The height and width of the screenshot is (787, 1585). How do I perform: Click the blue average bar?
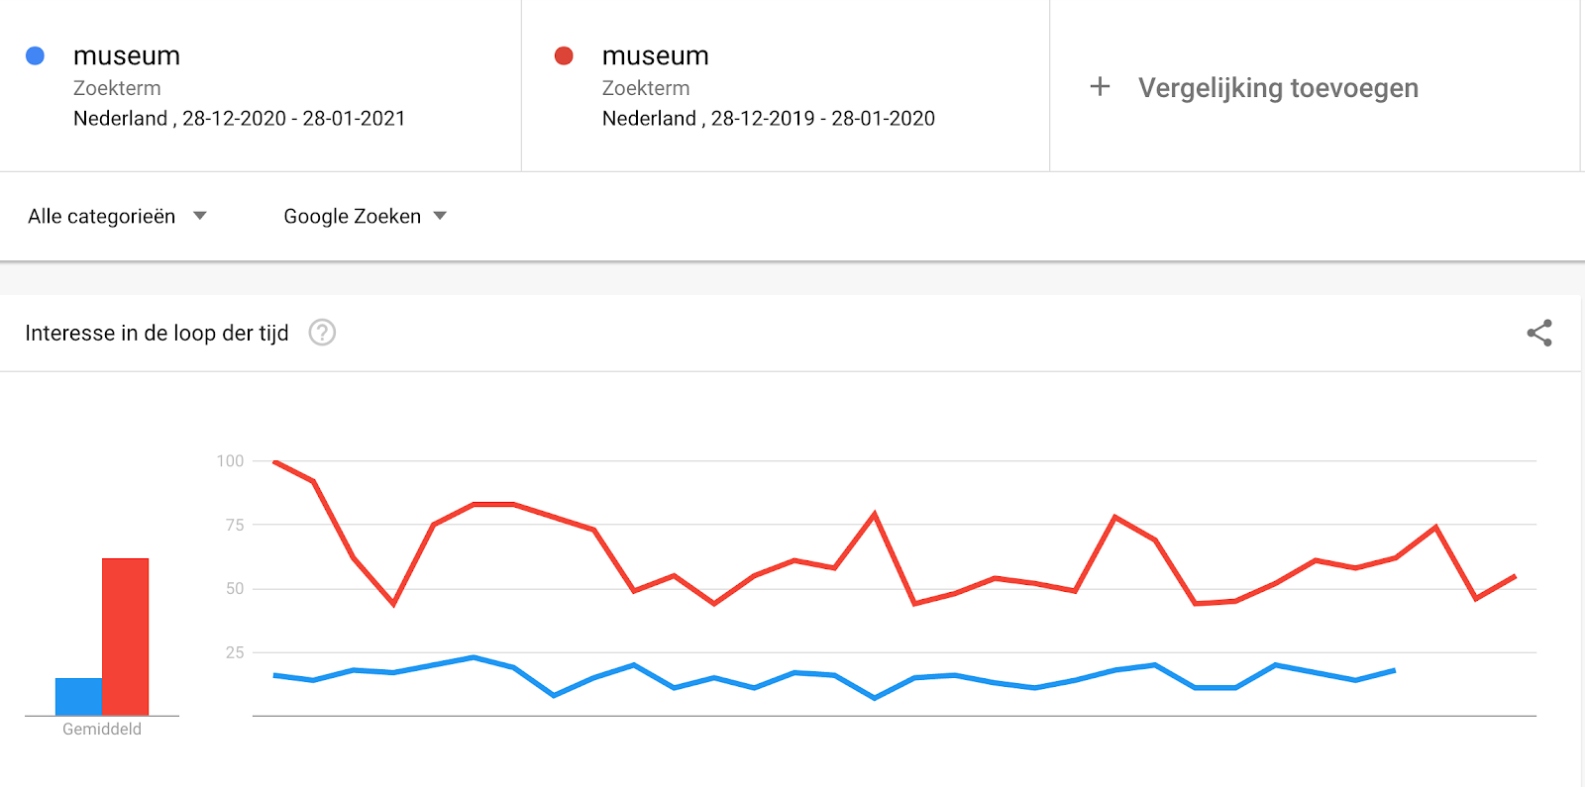click(78, 696)
